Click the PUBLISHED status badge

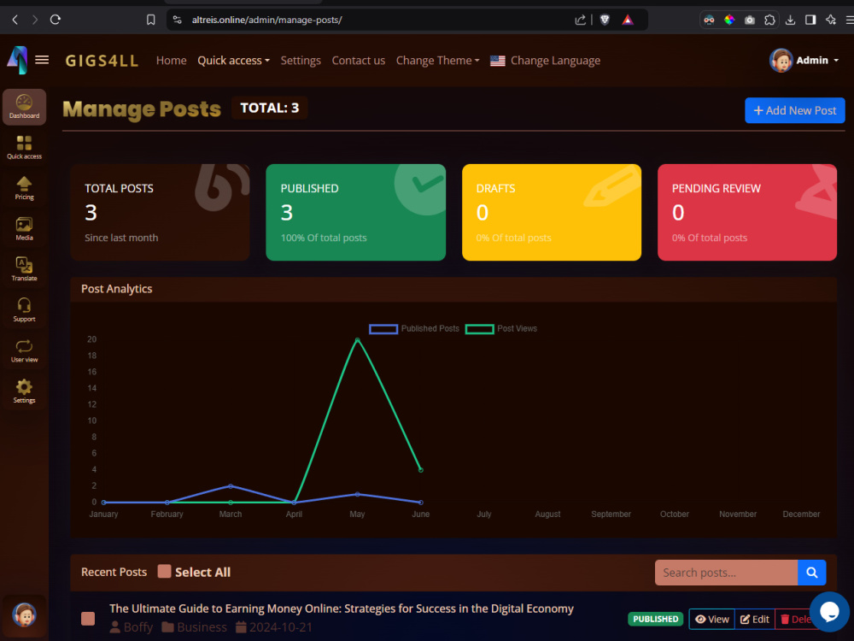tap(656, 619)
